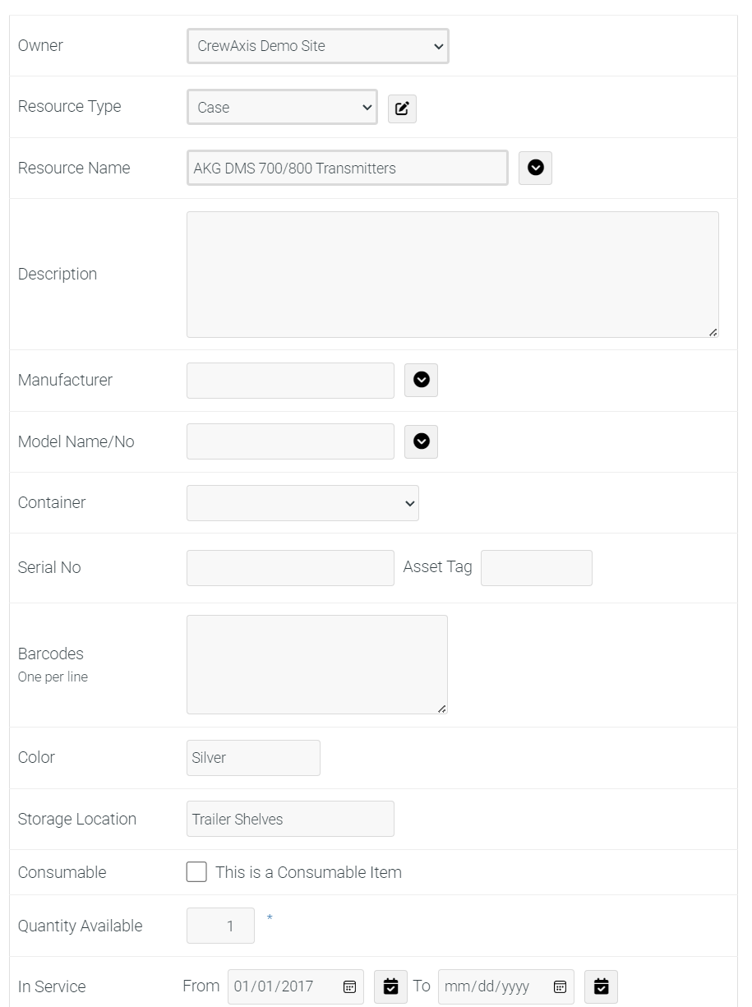Open the Resource Name suggestions chevron button
Image resolution: width=752 pixels, height=1007 pixels.
535,168
